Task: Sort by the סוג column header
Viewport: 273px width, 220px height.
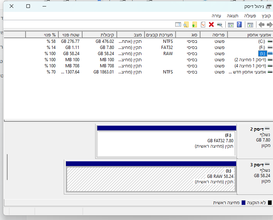Action: (x=188, y=35)
